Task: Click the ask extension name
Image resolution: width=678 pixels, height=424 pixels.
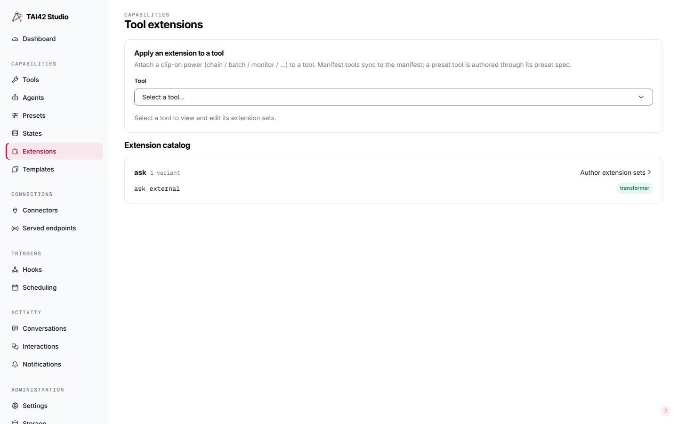Action: pos(140,173)
